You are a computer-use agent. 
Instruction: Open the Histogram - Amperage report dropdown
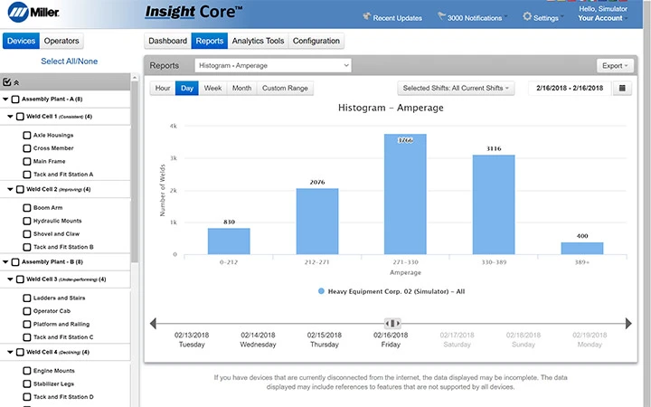(273, 66)
